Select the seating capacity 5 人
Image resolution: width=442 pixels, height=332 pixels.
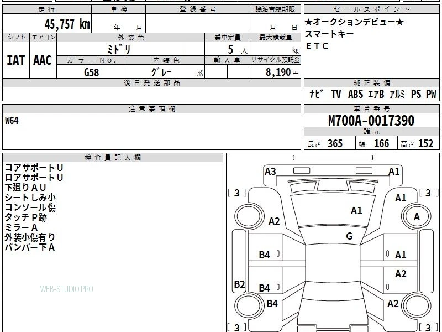coord(237,50)
